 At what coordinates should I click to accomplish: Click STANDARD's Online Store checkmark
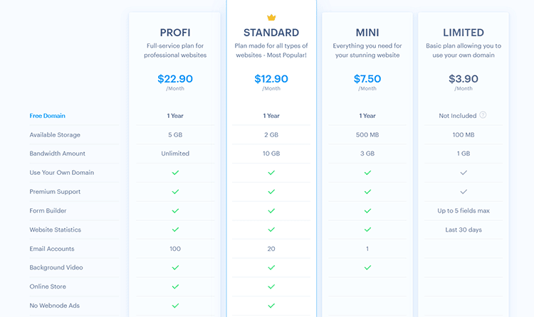click(271, 287)
